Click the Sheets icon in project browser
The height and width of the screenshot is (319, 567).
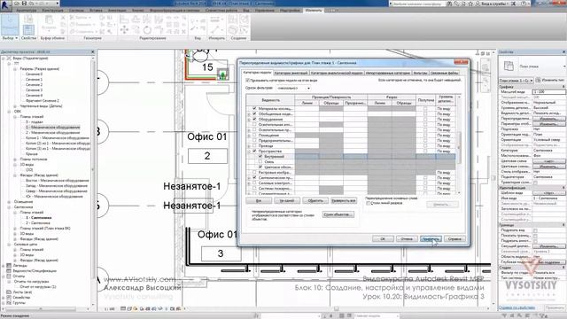tap(9, 292)
